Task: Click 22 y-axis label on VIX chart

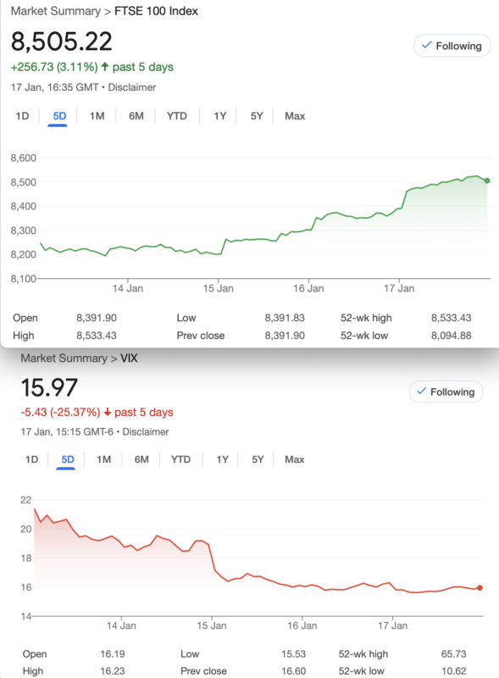Action: coord(26,500)
